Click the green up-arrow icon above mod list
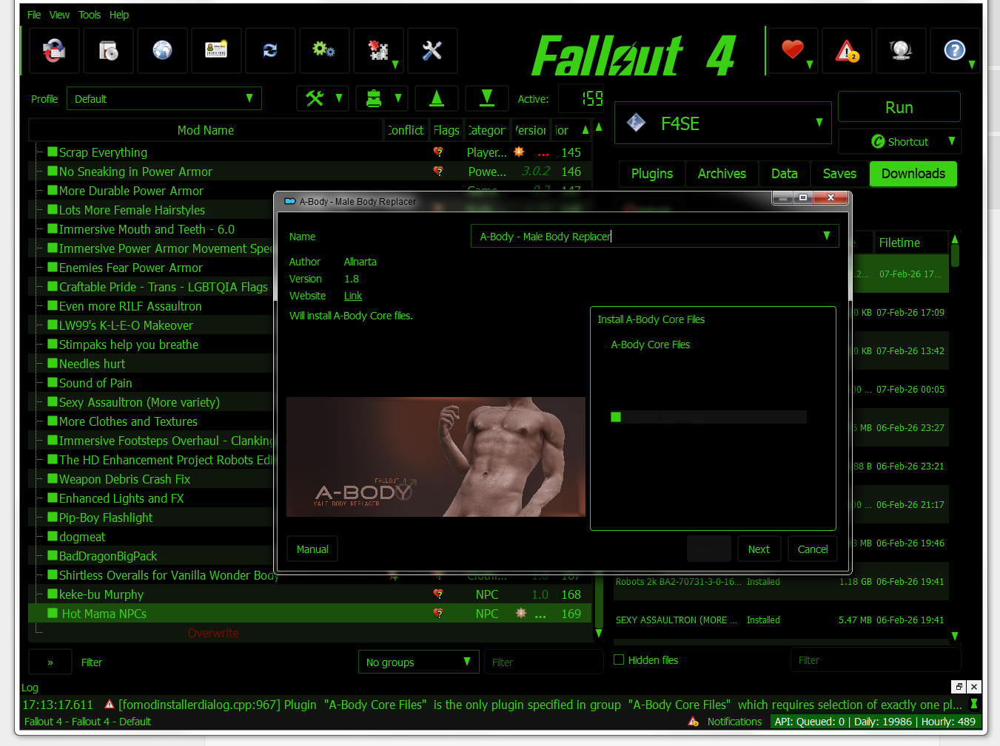This screenshot has height=746, width=1000. (x=437, y=98)
